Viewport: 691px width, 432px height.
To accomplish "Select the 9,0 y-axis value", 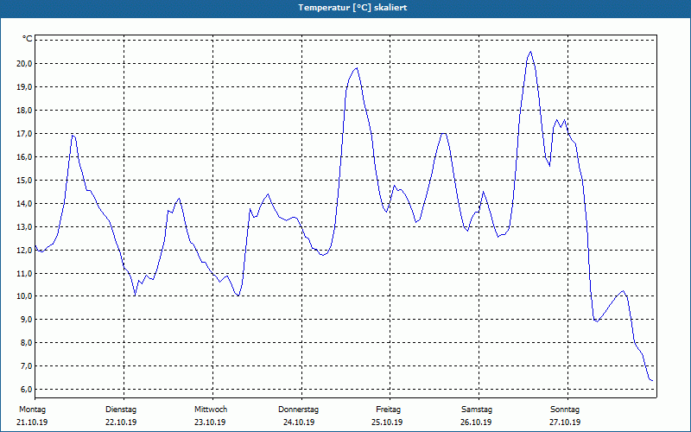I will click(26, 320).
